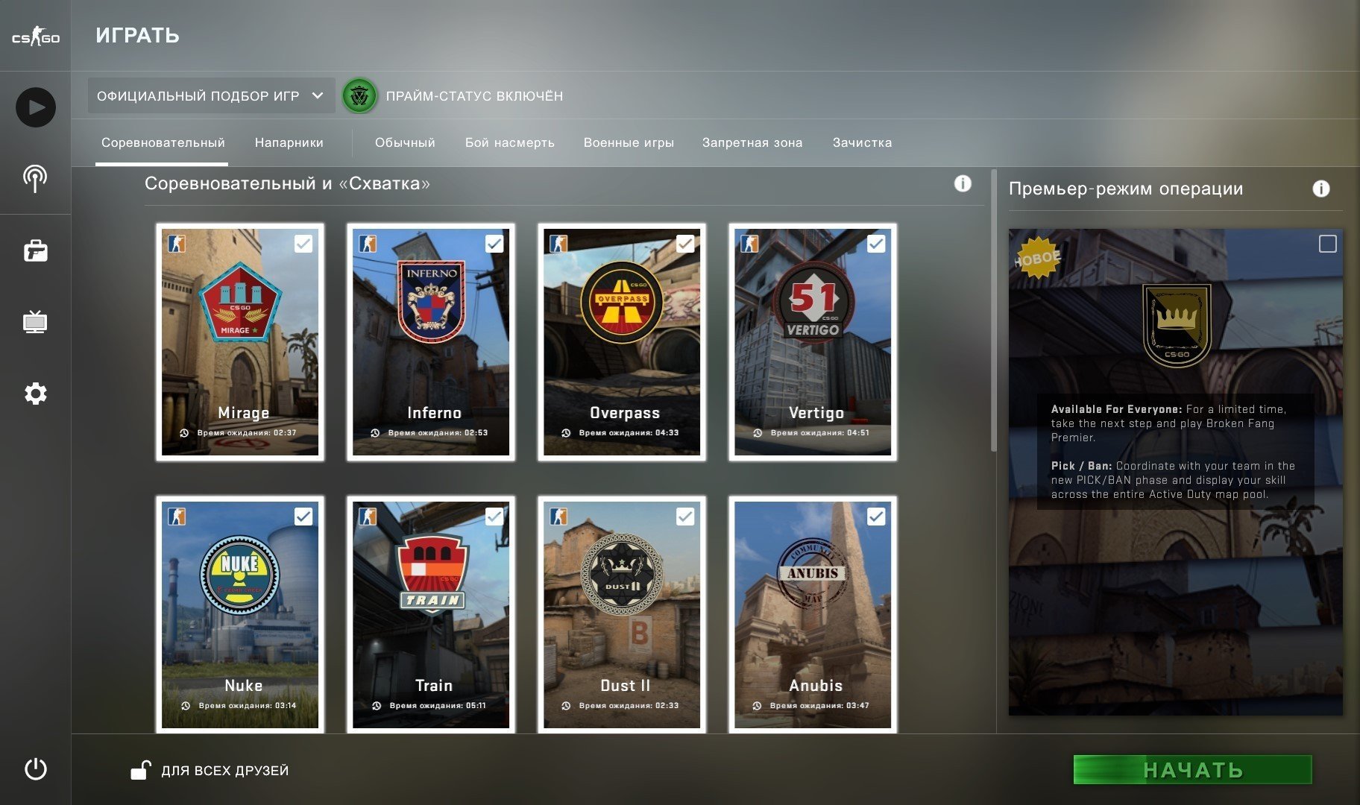Image resolution: width=1360 pixels, height=805 pixels.
Task: Toggle the Anubis map checkbox
Action: [x=876, y=517]
